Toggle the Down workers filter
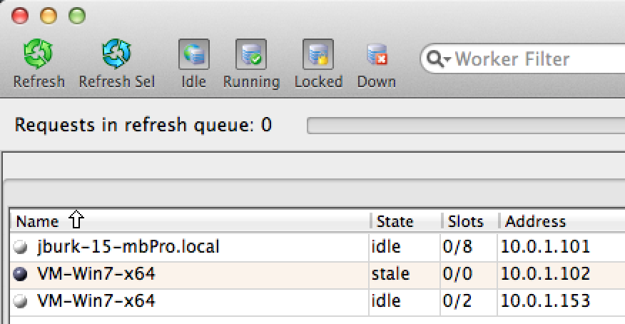Image resolution: width=625 pixels, height=324 pixels. [x=376, y=54]
